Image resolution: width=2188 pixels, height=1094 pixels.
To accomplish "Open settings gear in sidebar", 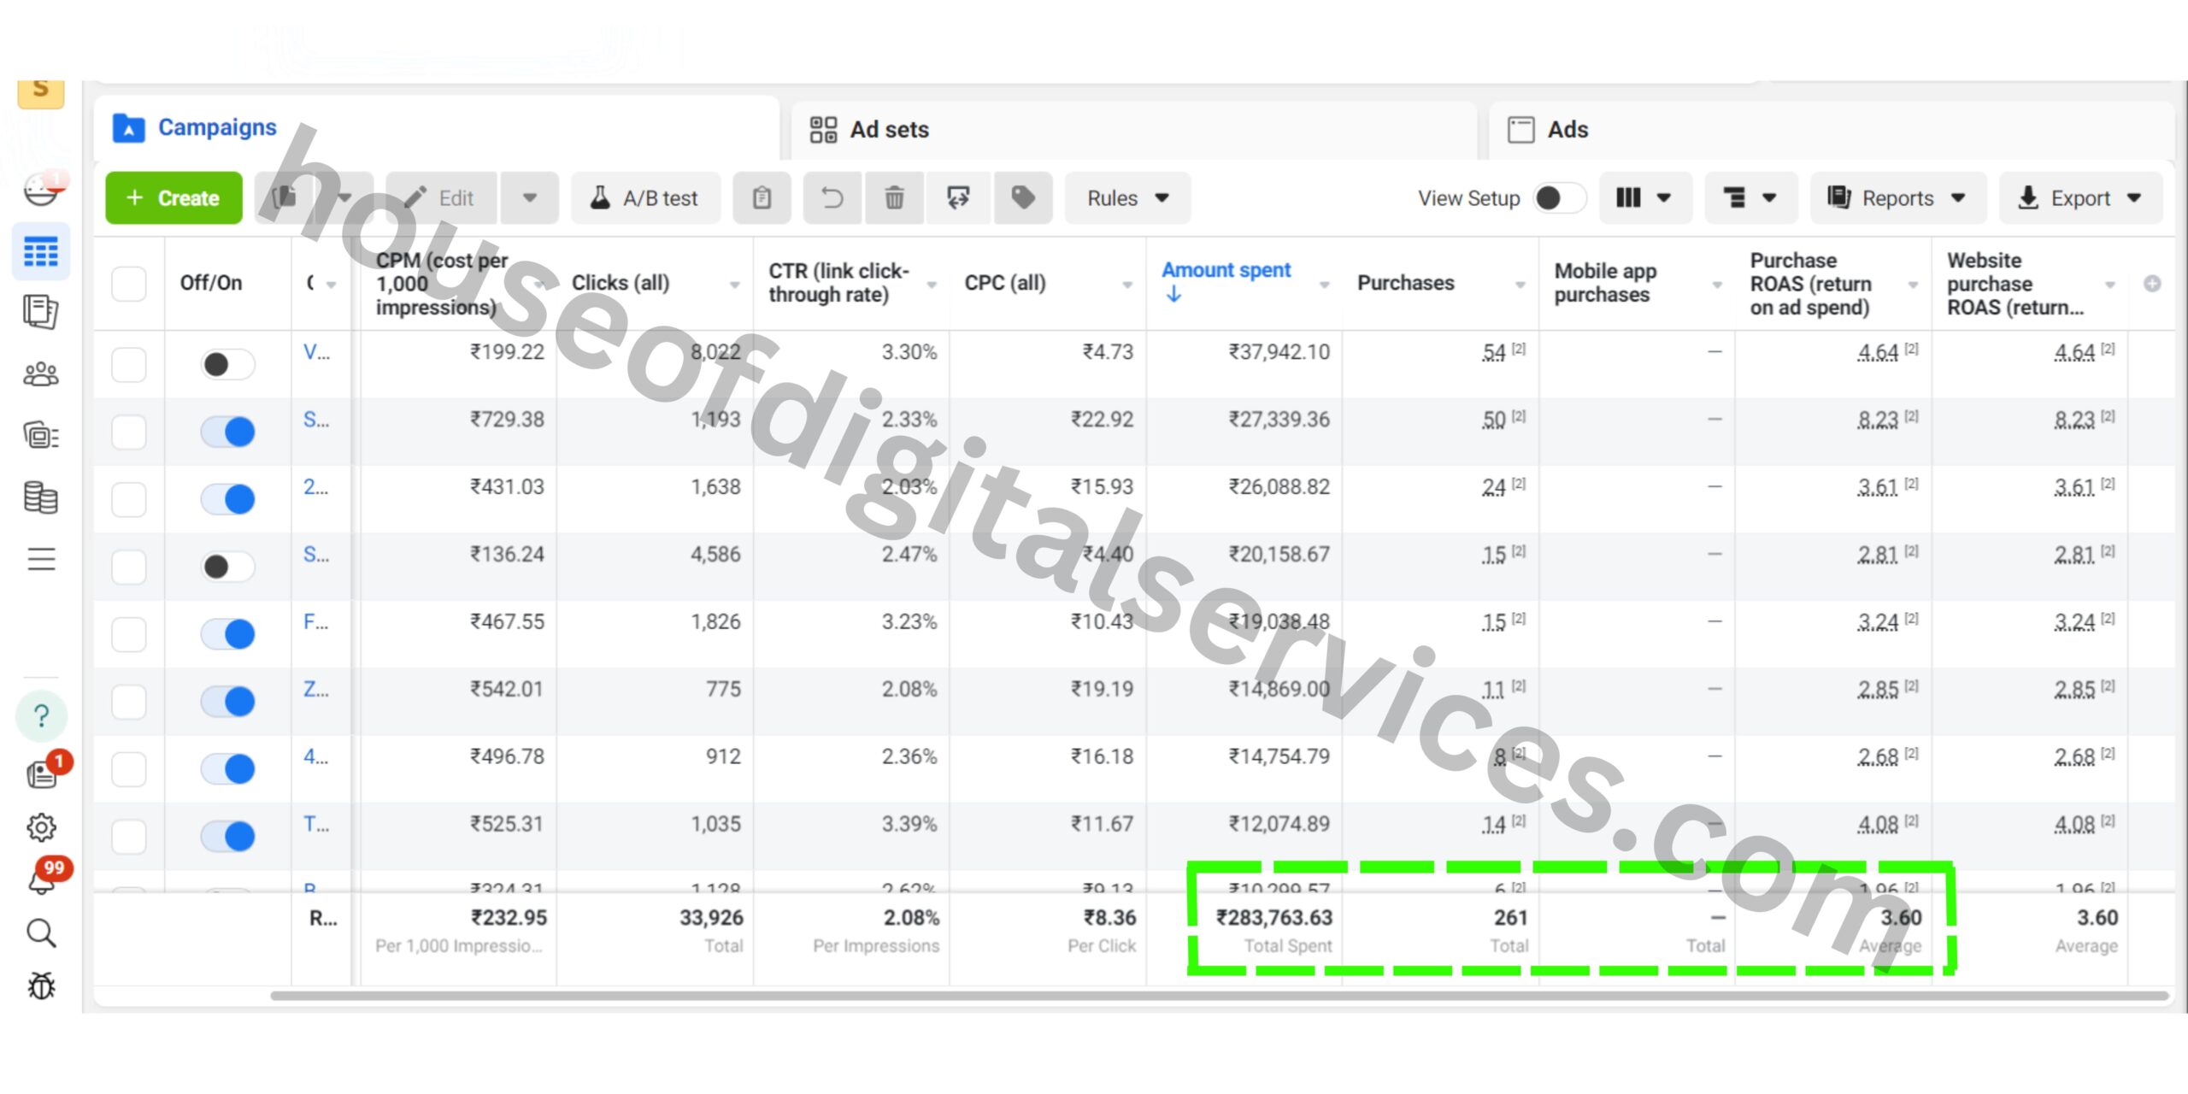I will point(41,827).
